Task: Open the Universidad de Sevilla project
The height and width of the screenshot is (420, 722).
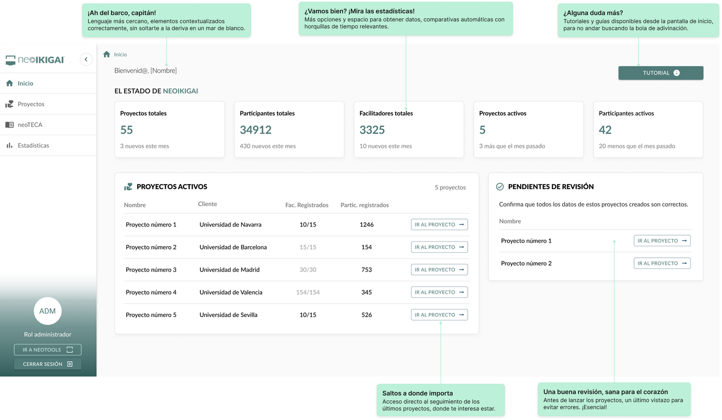Action: 439,314
